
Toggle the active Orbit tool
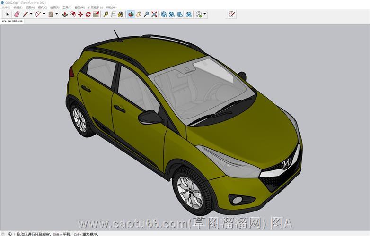point(131,14)
